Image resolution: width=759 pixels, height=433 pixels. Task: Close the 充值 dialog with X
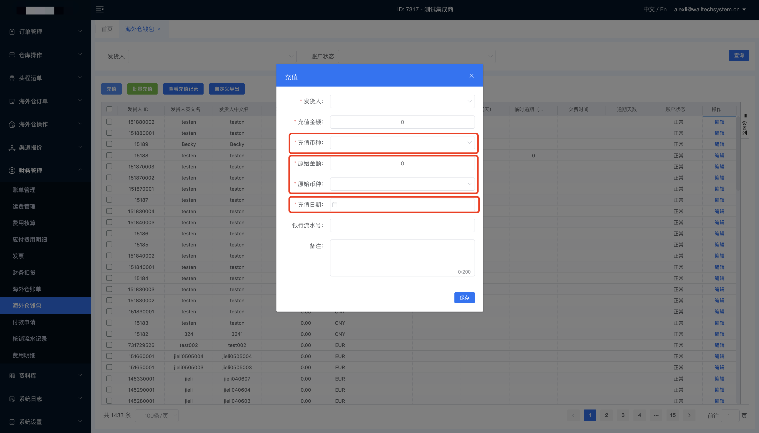tap(471, 76)
